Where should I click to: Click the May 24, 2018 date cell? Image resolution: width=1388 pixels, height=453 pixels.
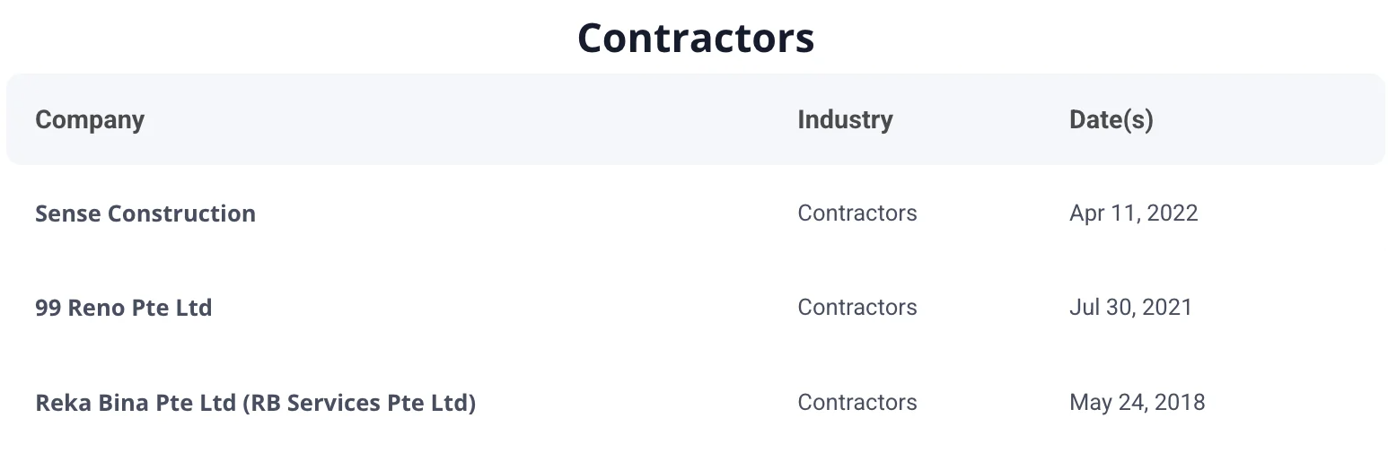(1138, 403)
